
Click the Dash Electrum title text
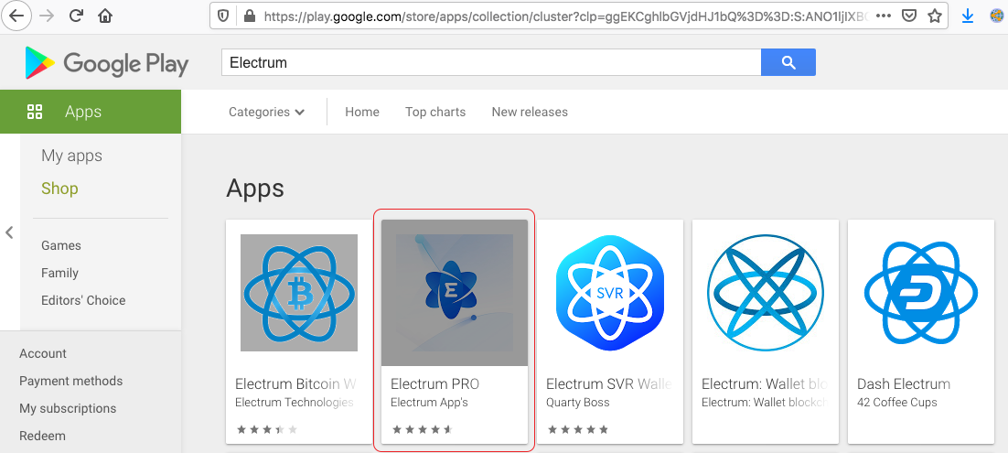point(903,384)
